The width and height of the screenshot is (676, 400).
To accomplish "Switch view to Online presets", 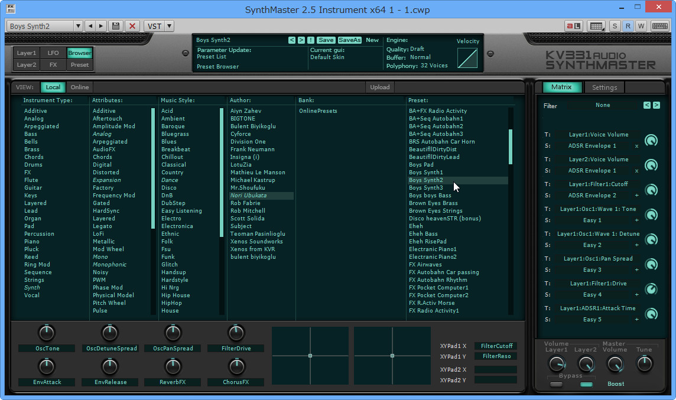I will pos(80,87).
